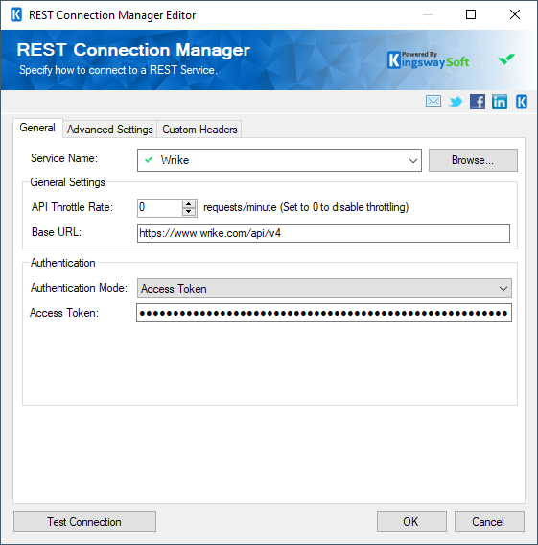Image resolution: width=538 pixels, height=545 pixels.
Task: Click the 'Access Token:' label
Action: click(x=64, y=313)
